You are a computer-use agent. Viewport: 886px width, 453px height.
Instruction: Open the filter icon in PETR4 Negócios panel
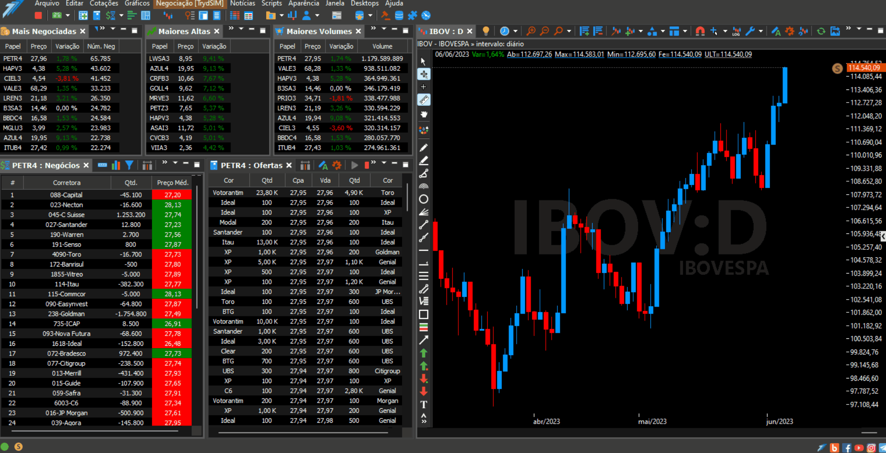(129, 165)
